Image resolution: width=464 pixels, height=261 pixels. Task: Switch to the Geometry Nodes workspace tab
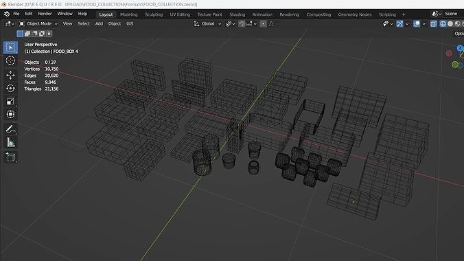(x=354, y=14)
